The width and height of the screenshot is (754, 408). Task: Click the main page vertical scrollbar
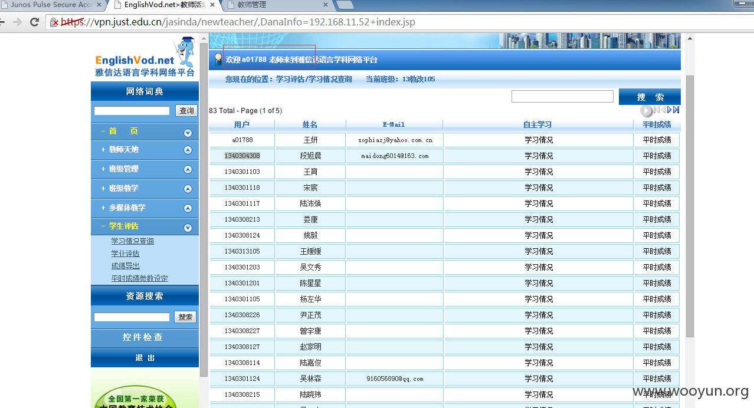690,206
